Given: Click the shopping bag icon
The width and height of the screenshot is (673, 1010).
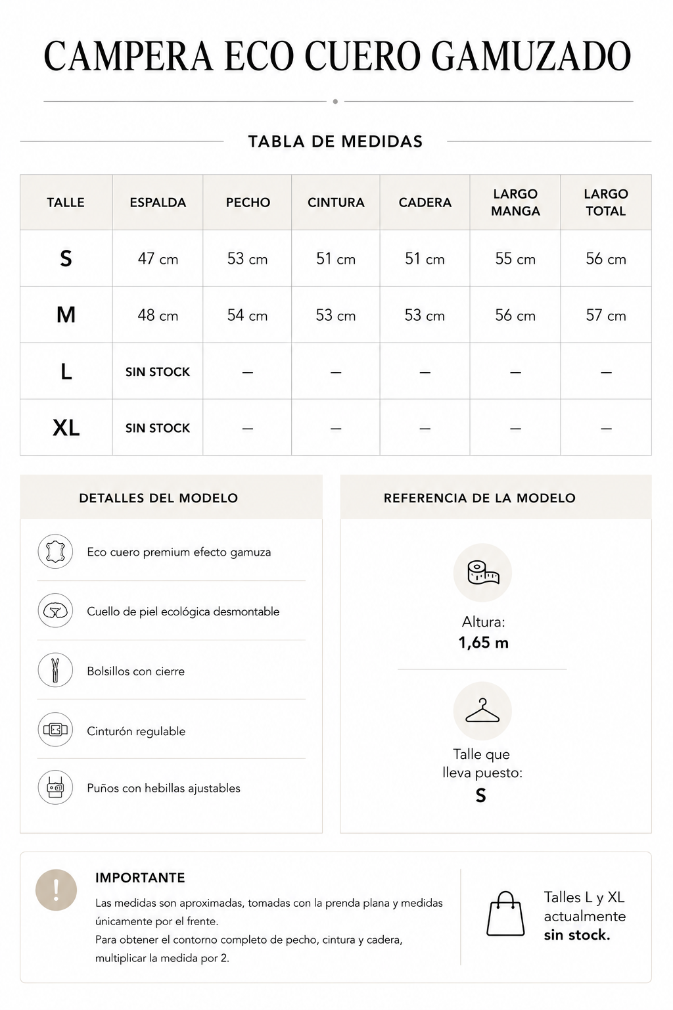Looking at the screenshot, I should pos(505,914).
